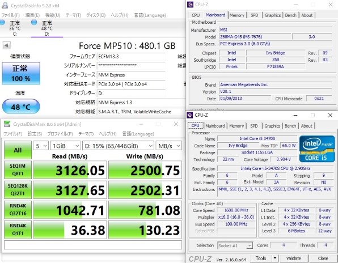Click the ECFM13.3 firmware field

click(131, 57)
